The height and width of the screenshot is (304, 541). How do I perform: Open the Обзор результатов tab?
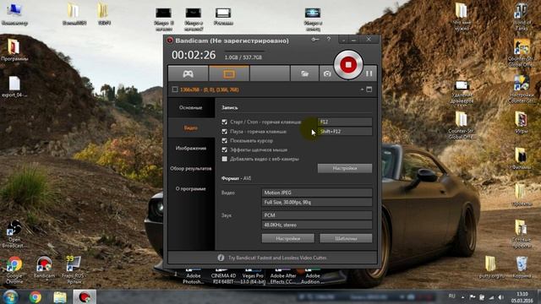tap(191, 169)
